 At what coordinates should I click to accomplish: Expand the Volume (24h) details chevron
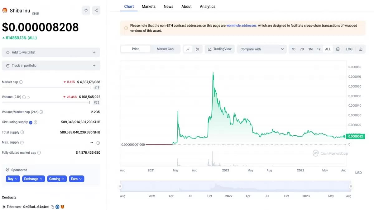pyautogui.click(x=29, y=97)
